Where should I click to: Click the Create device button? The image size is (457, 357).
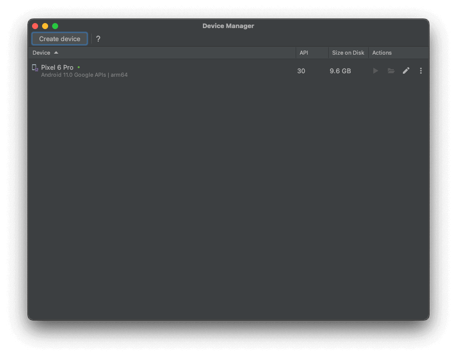coord(59,39)
